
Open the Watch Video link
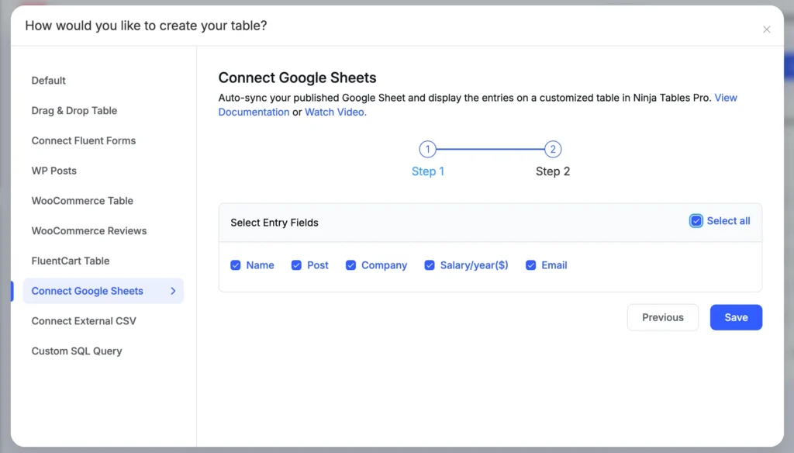click(x=335, y=112)
